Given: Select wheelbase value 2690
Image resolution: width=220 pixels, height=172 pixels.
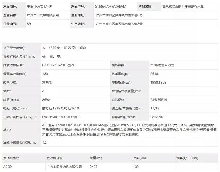Looking at the screenshot, I should click(x=46, y=100).
